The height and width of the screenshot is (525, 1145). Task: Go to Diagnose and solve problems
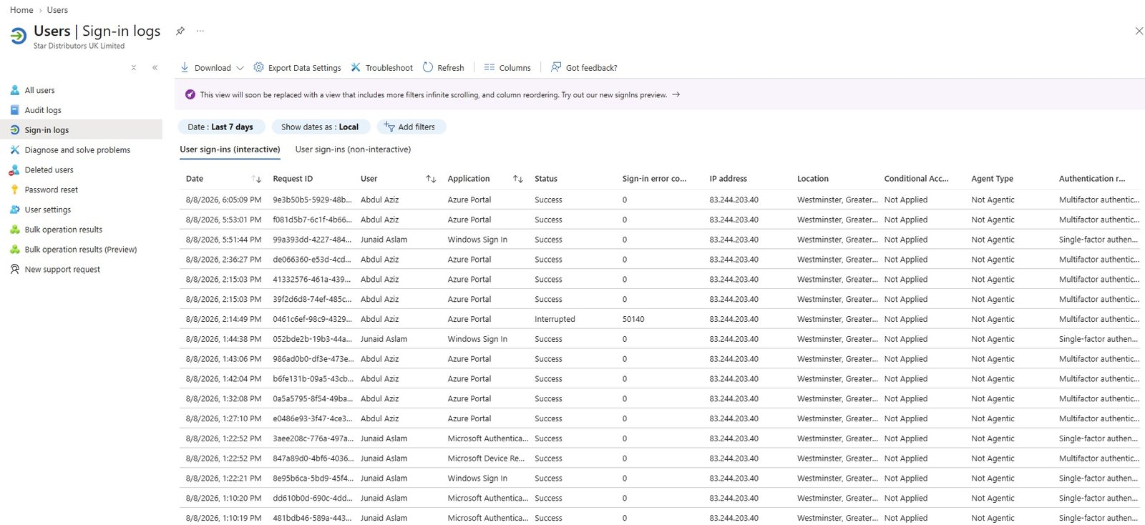click(x=77, y=150)
